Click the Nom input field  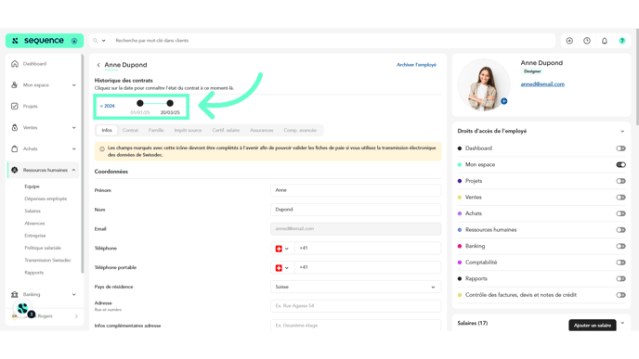click(356, 210)
